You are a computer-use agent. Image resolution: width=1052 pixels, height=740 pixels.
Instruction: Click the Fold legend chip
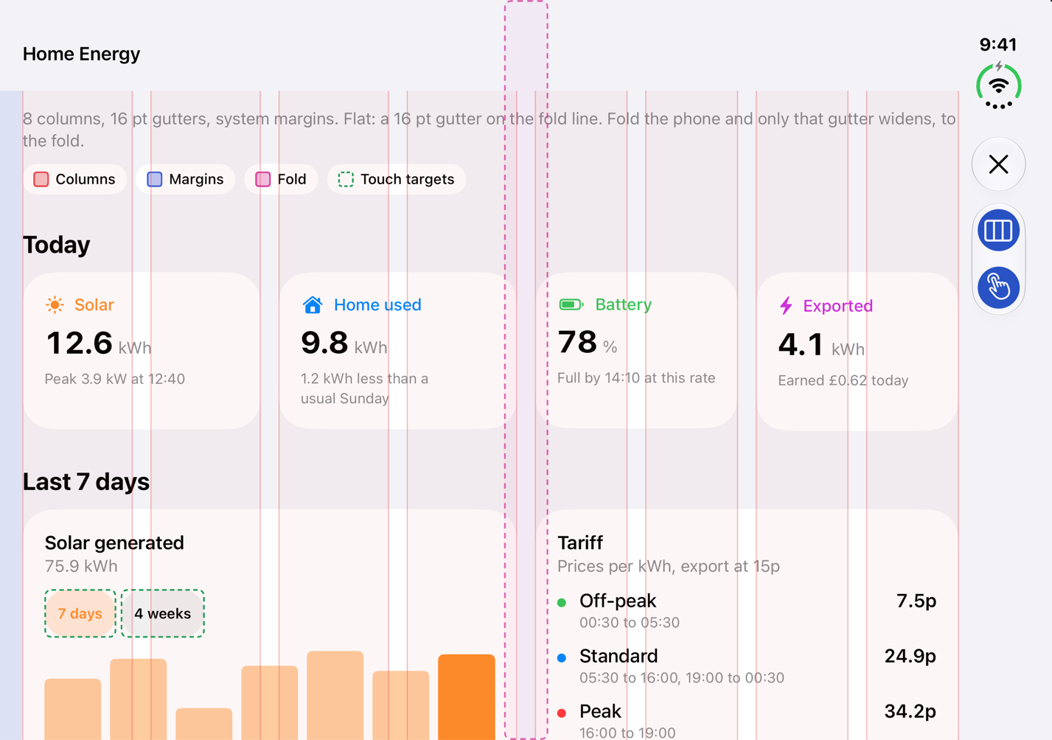click(281, 179)
